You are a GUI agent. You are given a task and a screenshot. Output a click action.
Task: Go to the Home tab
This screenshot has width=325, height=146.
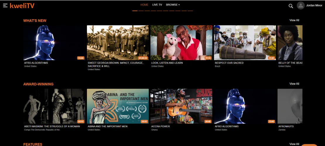click(x=144, y=5)
